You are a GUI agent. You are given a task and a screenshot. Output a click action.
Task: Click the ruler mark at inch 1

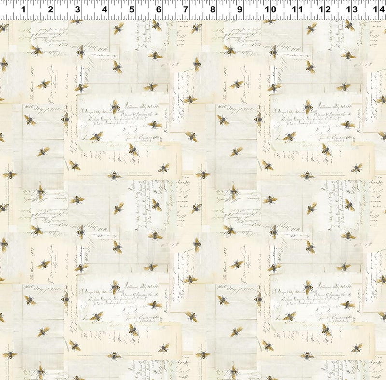pyautogui.click(x=22, y=10)
